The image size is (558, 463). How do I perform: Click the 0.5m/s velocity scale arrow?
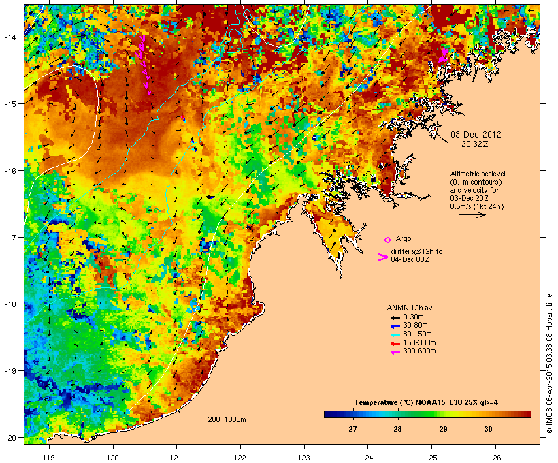click(x=472, y=214)
